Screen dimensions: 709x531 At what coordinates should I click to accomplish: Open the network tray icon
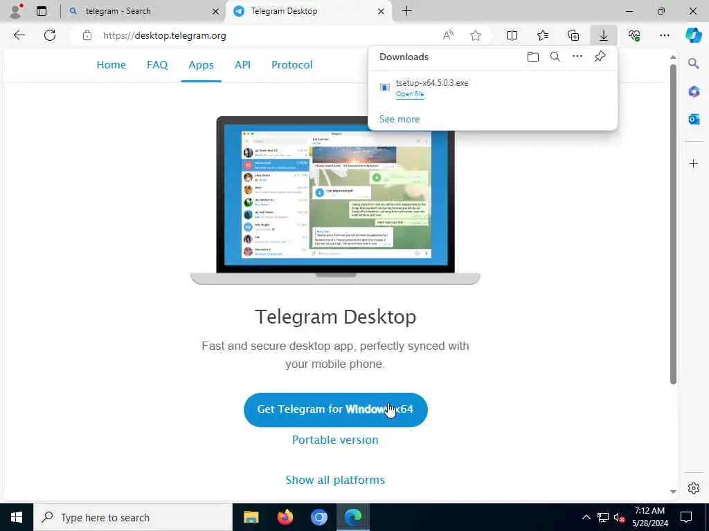pos(603,517)
